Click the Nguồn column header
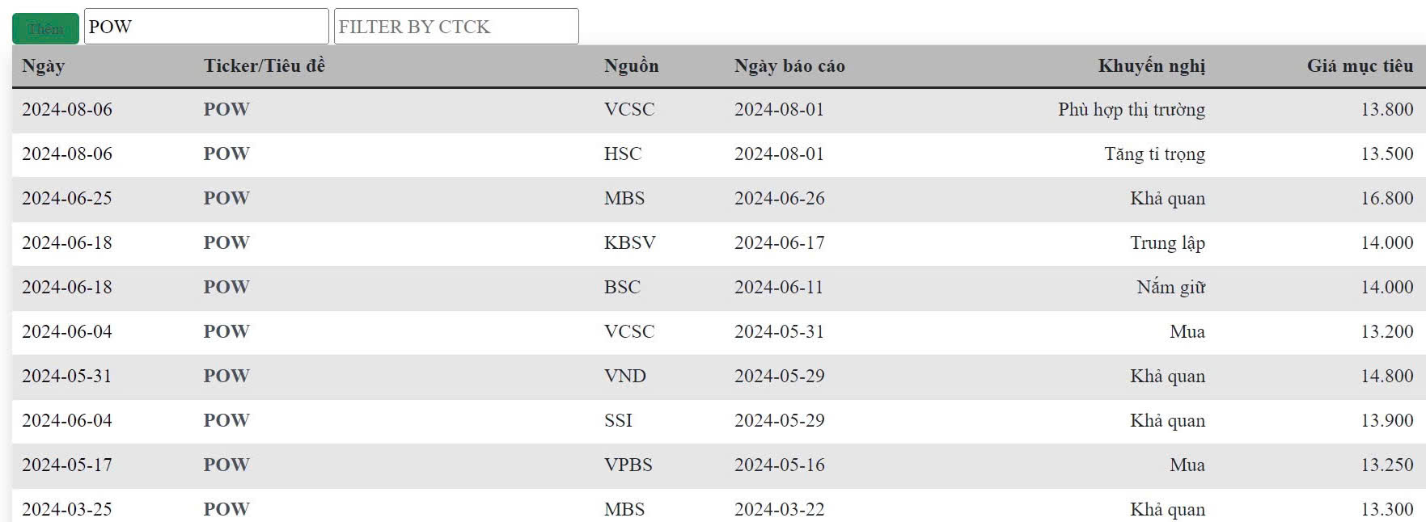1426x522 pixels. (x=631, y=66)
